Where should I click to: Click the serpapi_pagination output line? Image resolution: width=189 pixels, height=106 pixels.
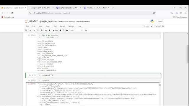pyautogui.click(x=47, y=70)
